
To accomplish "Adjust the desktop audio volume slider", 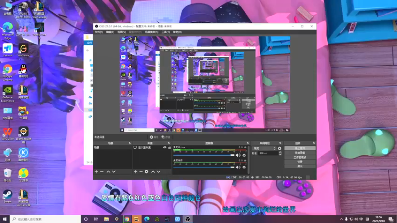I will (204, 167).
